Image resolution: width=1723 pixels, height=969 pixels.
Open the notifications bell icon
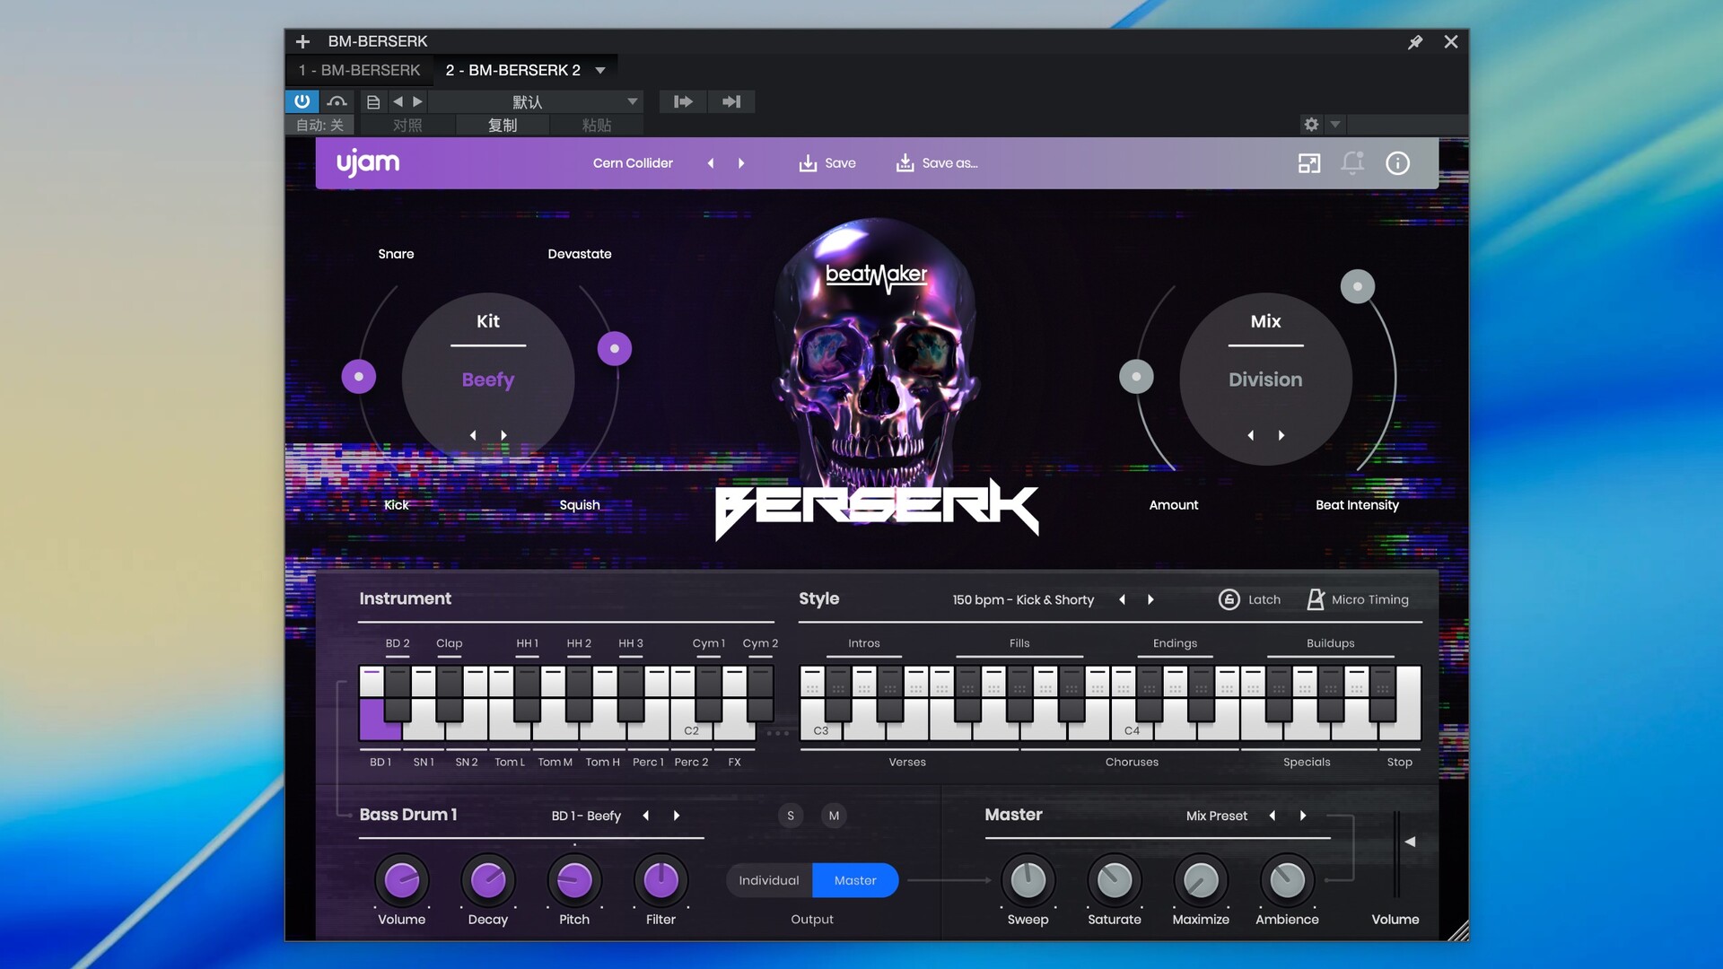click(1352, 163)
